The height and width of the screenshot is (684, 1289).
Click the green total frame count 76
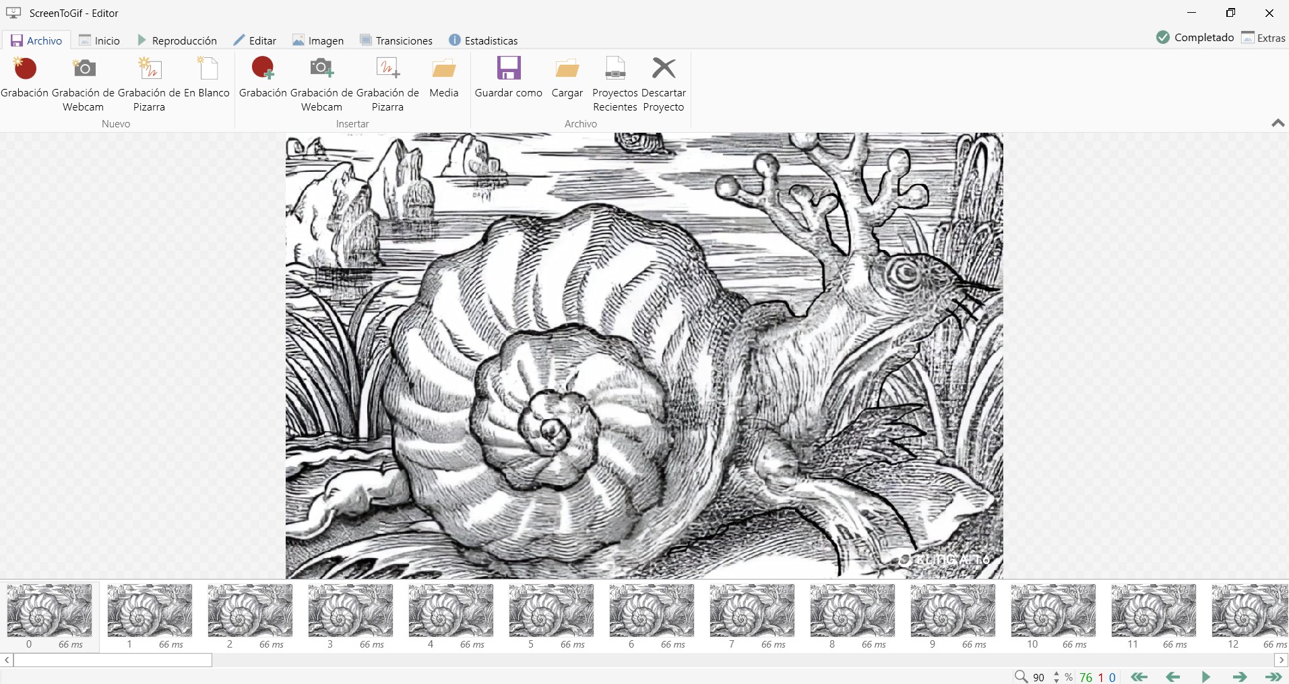1086,677
